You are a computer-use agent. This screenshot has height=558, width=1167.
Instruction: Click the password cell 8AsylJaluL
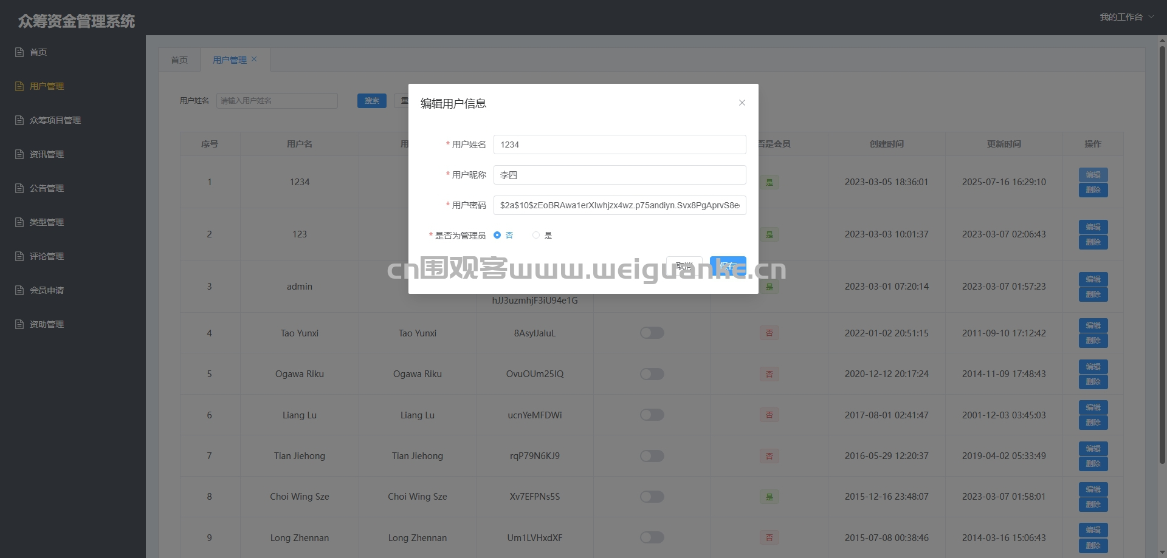click(x=535, y=333)
